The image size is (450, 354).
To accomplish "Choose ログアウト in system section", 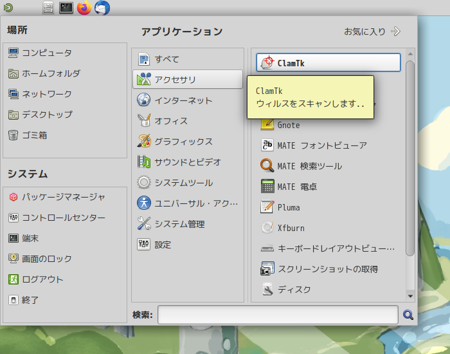I will (64, 279).
